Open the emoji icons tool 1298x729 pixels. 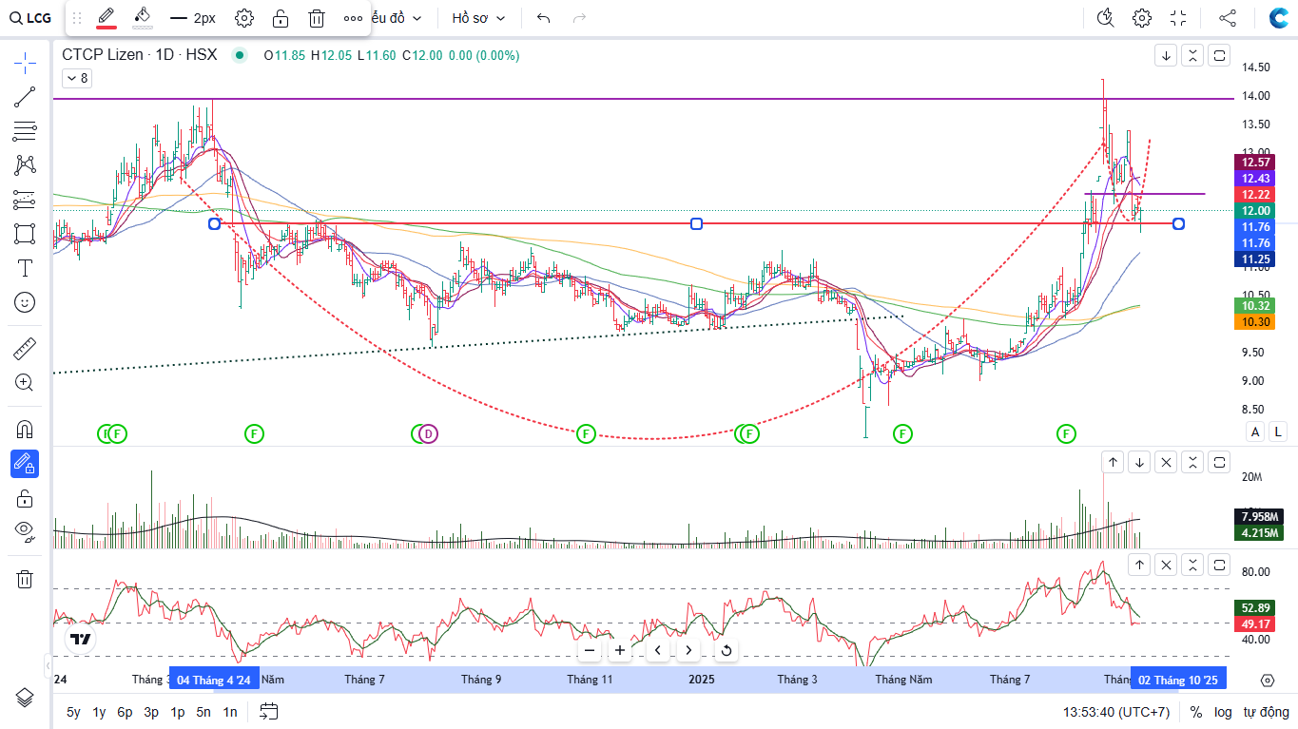[25, 302]
